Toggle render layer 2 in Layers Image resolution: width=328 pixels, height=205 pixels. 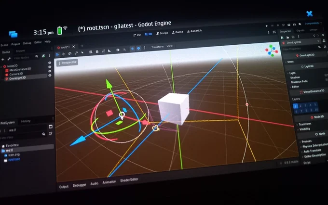point(301,106)
